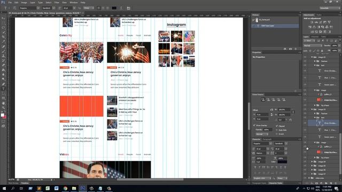Image resolution: width=342 pixels, height=192 pixels.
Task: Open the Filter menu
Action: (x=57, y=2)
